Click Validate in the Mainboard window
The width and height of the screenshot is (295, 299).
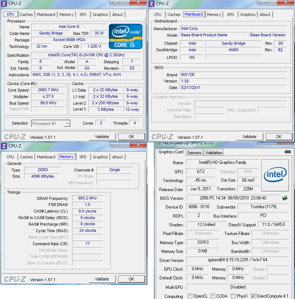point(250,137)
